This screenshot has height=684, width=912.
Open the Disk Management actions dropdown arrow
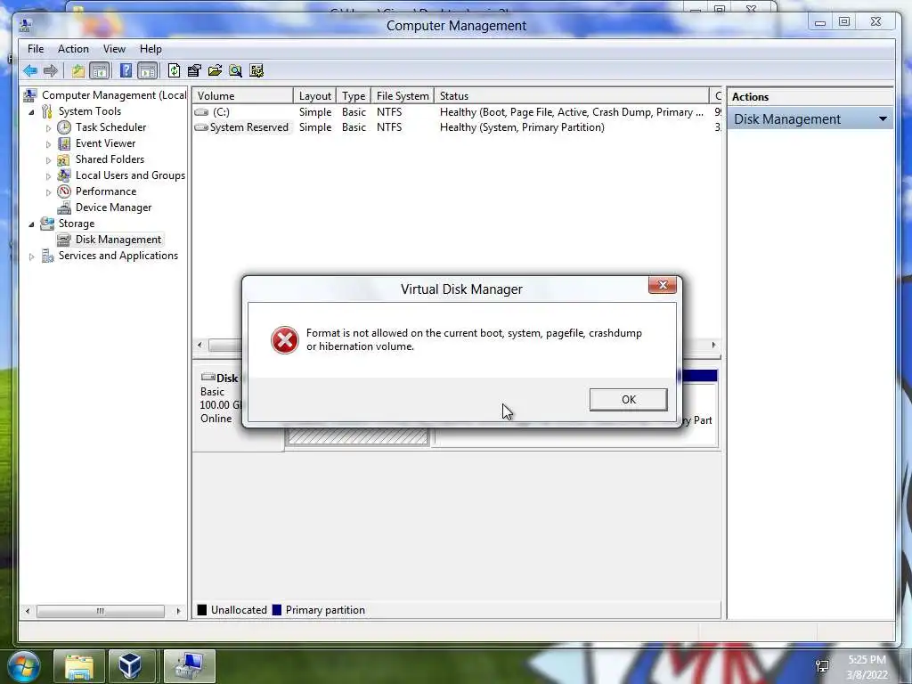(883, 119)
